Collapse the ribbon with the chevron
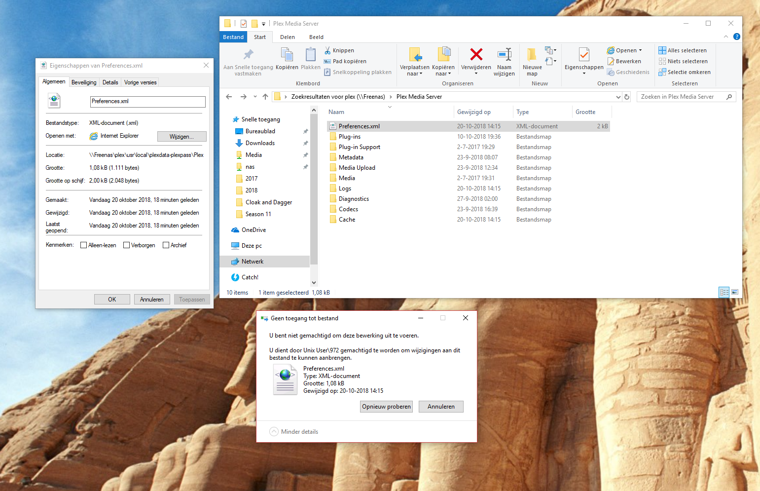The image size is (760, 491). coord(725,37)
